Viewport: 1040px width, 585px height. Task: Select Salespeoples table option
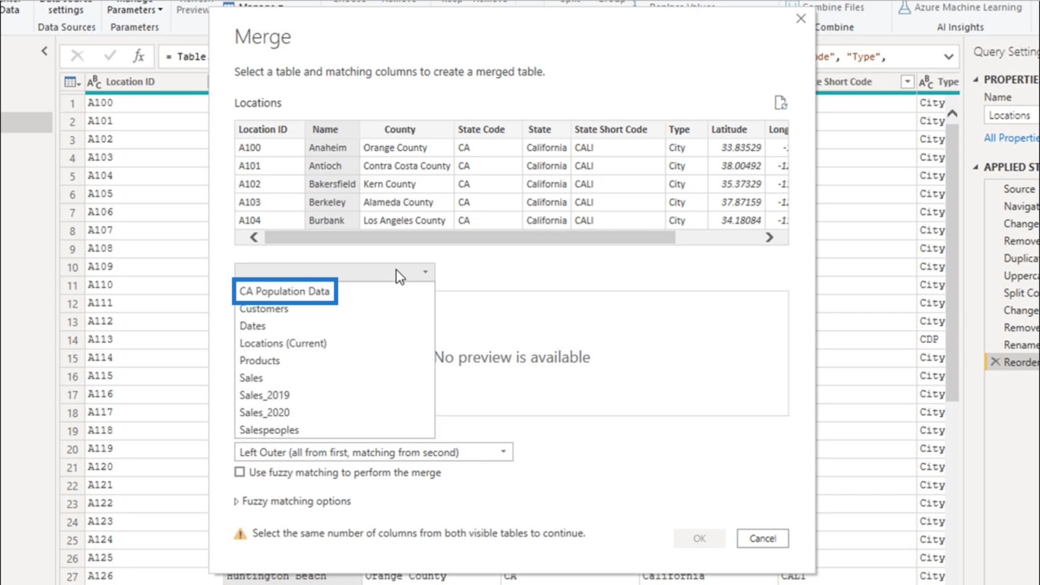269,430
